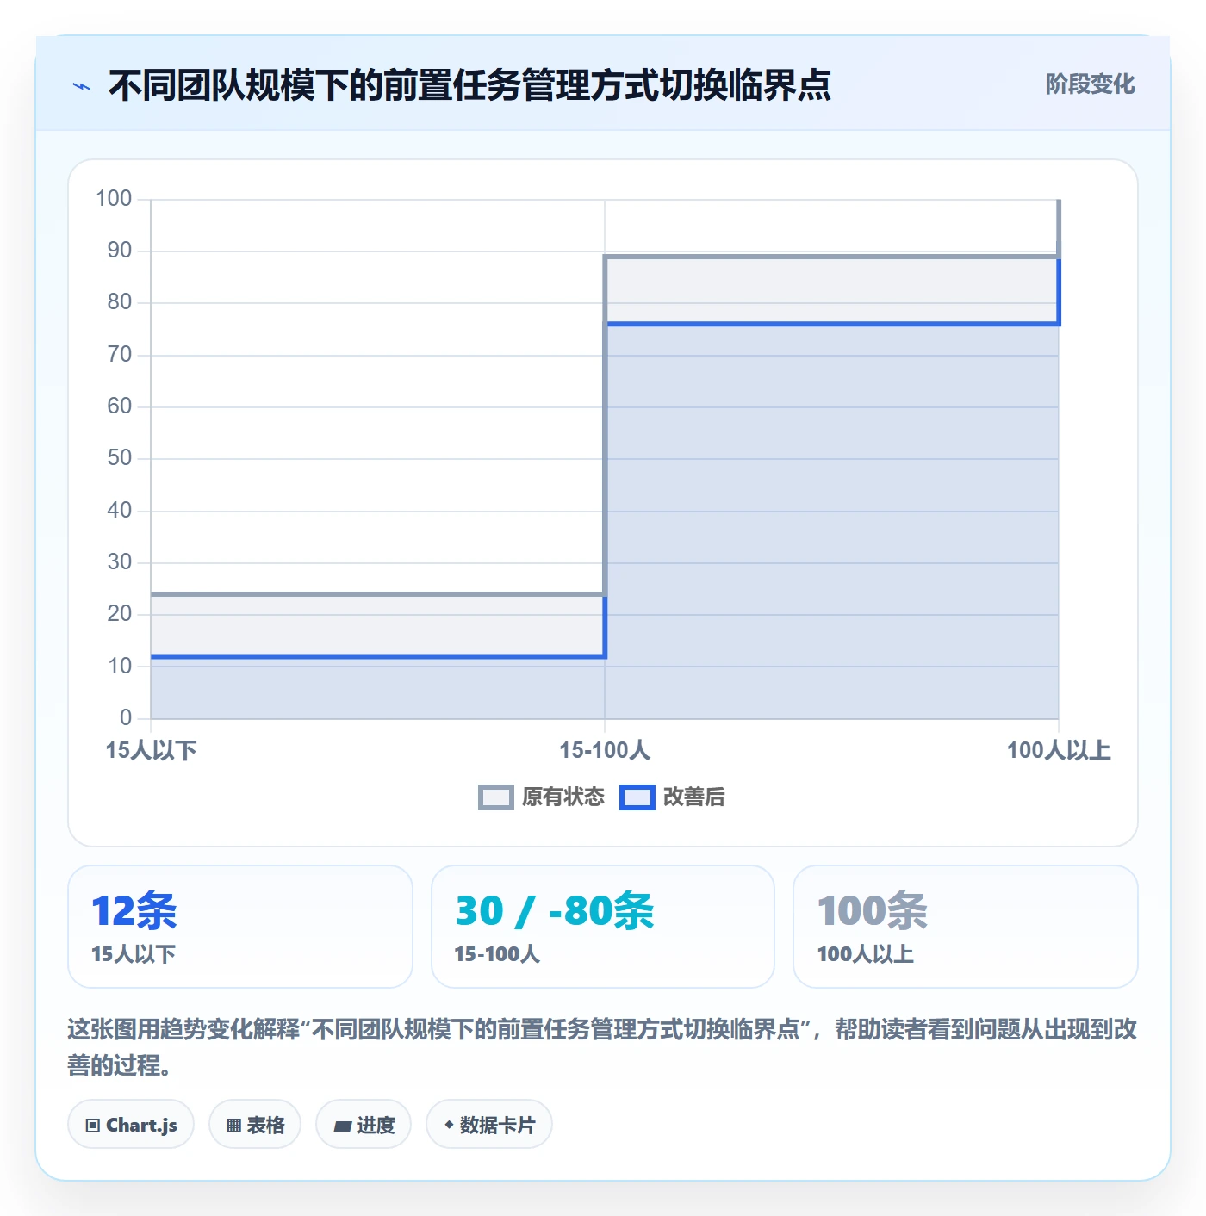Click the Chart.js tag icon
The width and height of the screenshot is (1206, 1216).
(x=93, y=1125)
